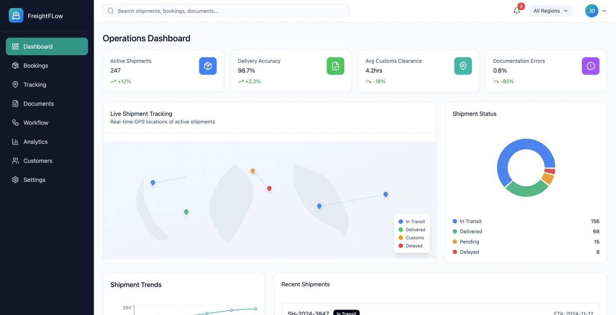Image resolution: width=616 pixels, height=315 pixels.
Task: Open the All Regions dropdown
Action: coord(551,11)
